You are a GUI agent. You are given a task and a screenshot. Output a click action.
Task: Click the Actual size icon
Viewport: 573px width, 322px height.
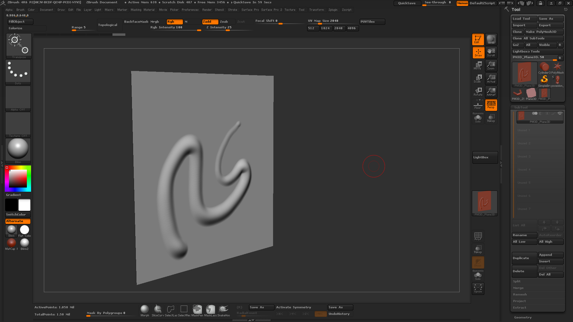491,79
